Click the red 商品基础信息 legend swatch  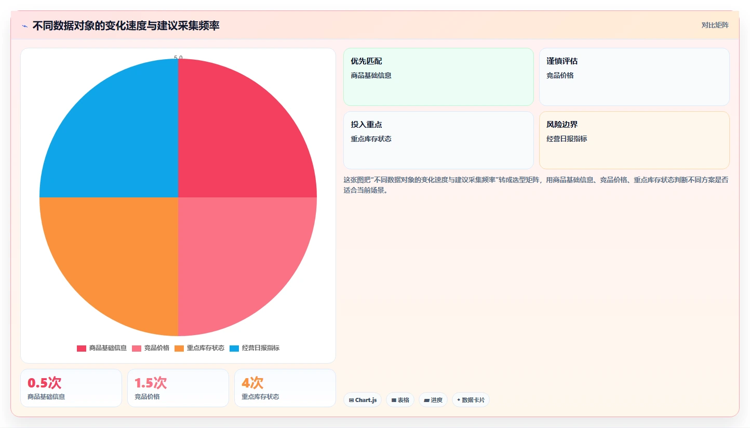click(x=82, y=348)
